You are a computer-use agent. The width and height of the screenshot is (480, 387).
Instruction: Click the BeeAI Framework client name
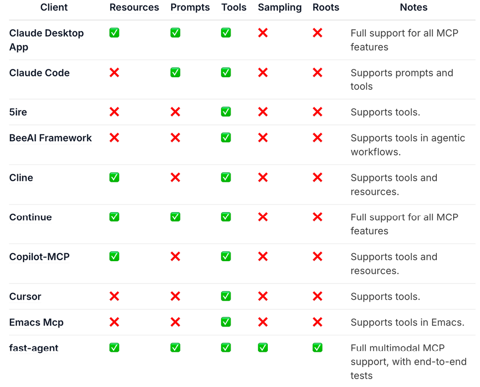pos(51,138)
